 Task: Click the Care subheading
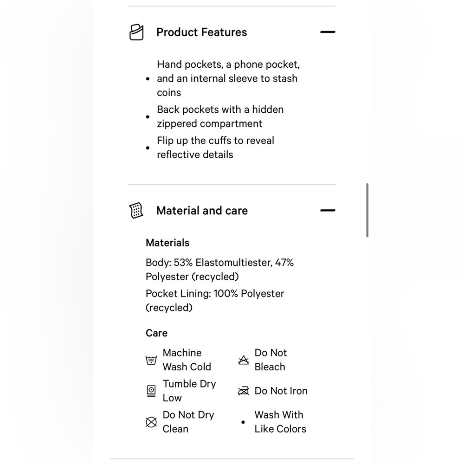156,333
